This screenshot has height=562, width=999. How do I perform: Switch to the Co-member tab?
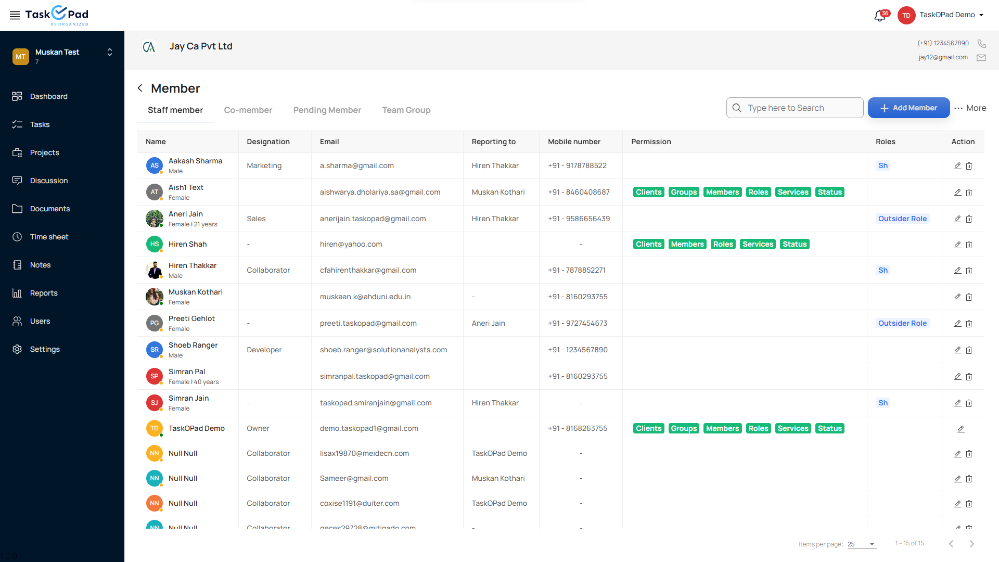(x=248, y=110)
